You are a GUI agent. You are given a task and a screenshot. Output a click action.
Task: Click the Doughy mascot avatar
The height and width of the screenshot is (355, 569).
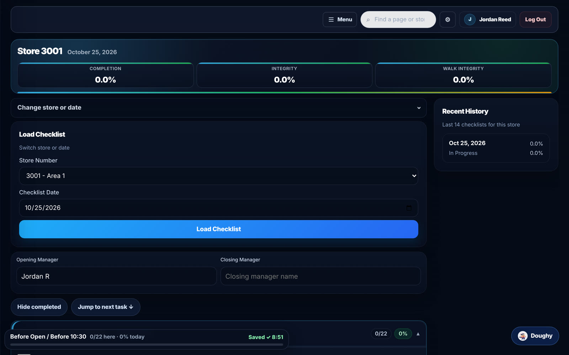(522, 336)
